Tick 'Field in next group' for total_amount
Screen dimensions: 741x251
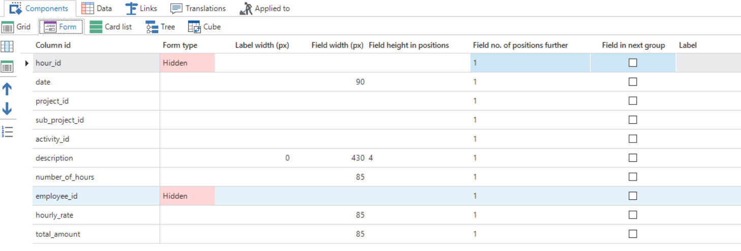tap(633, 234)
